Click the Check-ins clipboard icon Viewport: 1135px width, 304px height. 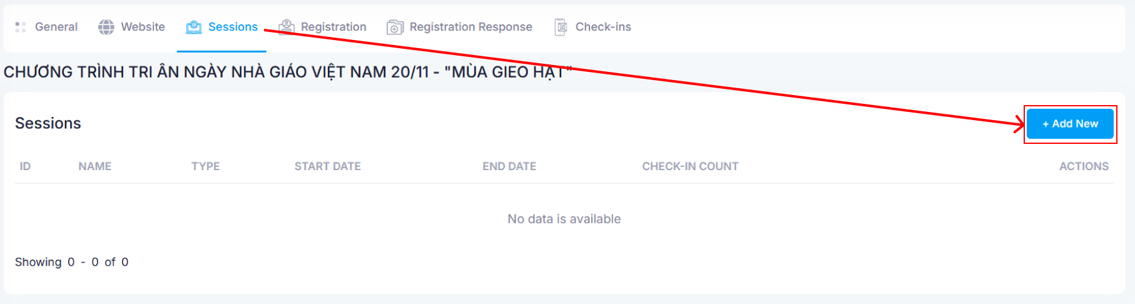(561, 27)
